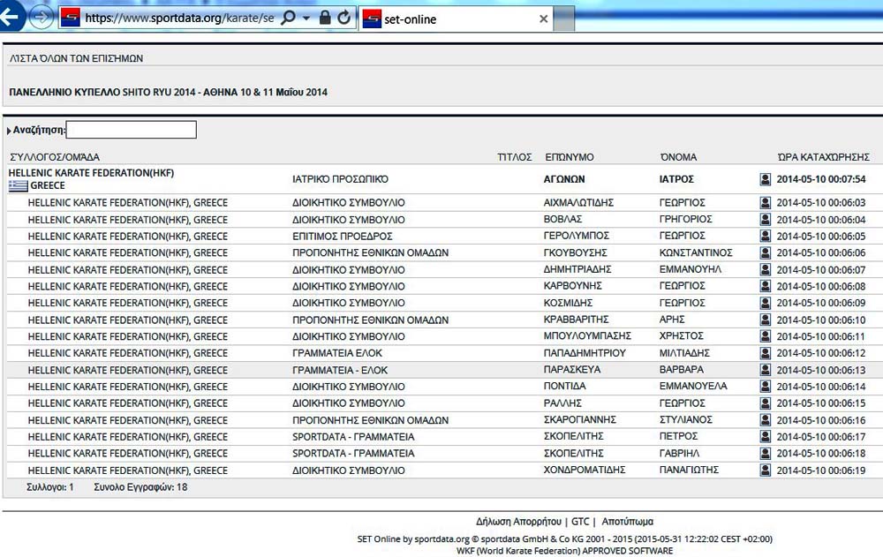Image resolution: width=883 pixels, height=557 pixels.
Task: Refresh the page with the reload icon
Action: point(344,18)
